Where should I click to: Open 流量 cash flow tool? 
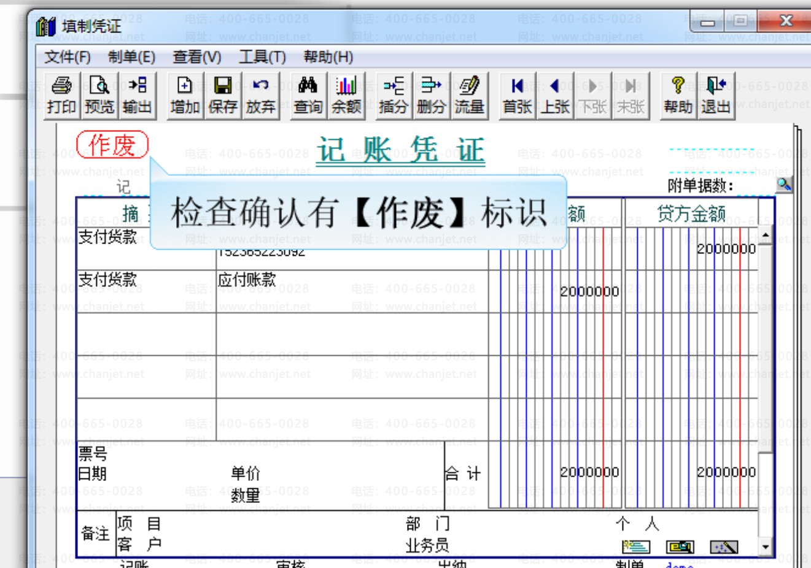click(470, 96)
